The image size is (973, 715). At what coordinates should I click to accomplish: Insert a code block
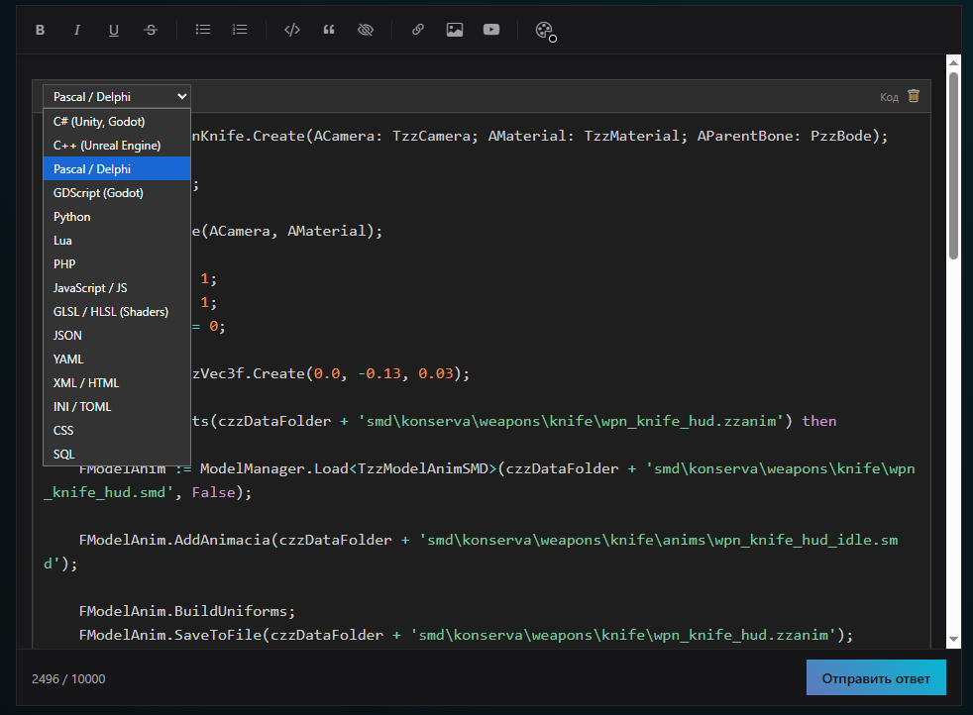pyautogui.click(x=291, y=30)
